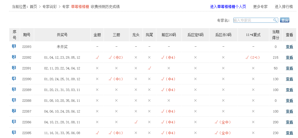Screen dimensions: 298x138
Task: Open the 更多专家 link
Action: (x=260, y=7)
